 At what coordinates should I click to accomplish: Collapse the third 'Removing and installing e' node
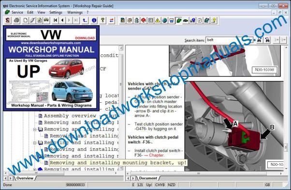pos(35,142)
